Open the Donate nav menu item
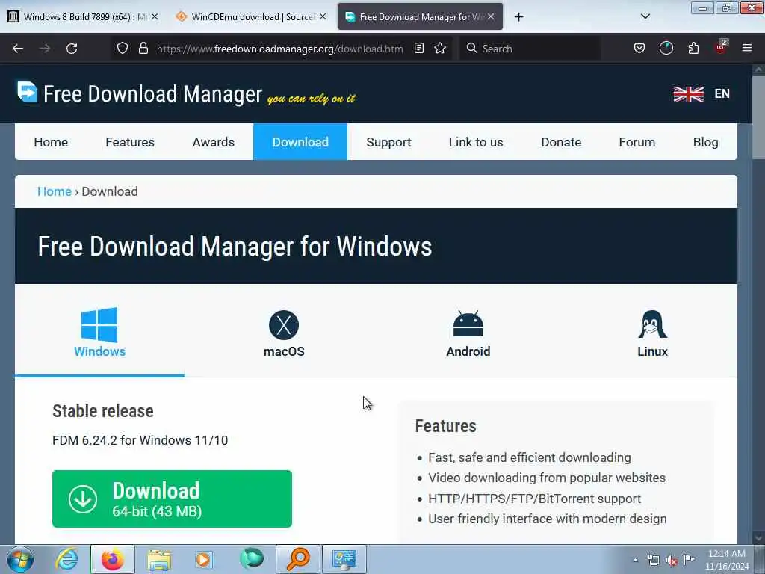Screen dimensions: 765x574 pyautogui.click(x=561, y=142)
